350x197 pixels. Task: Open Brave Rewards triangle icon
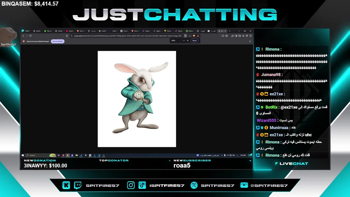[x=198, y=36]
